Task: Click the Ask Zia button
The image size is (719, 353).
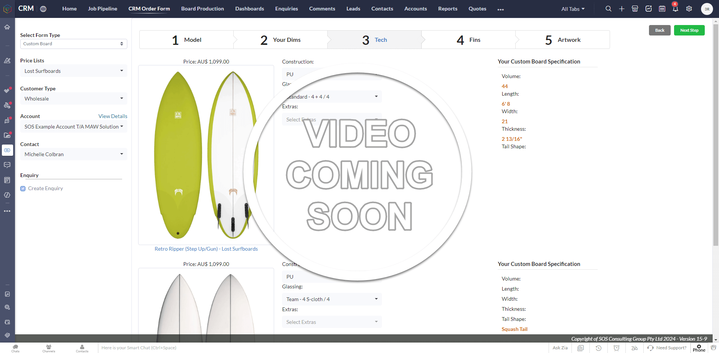Action: [560, 348]
